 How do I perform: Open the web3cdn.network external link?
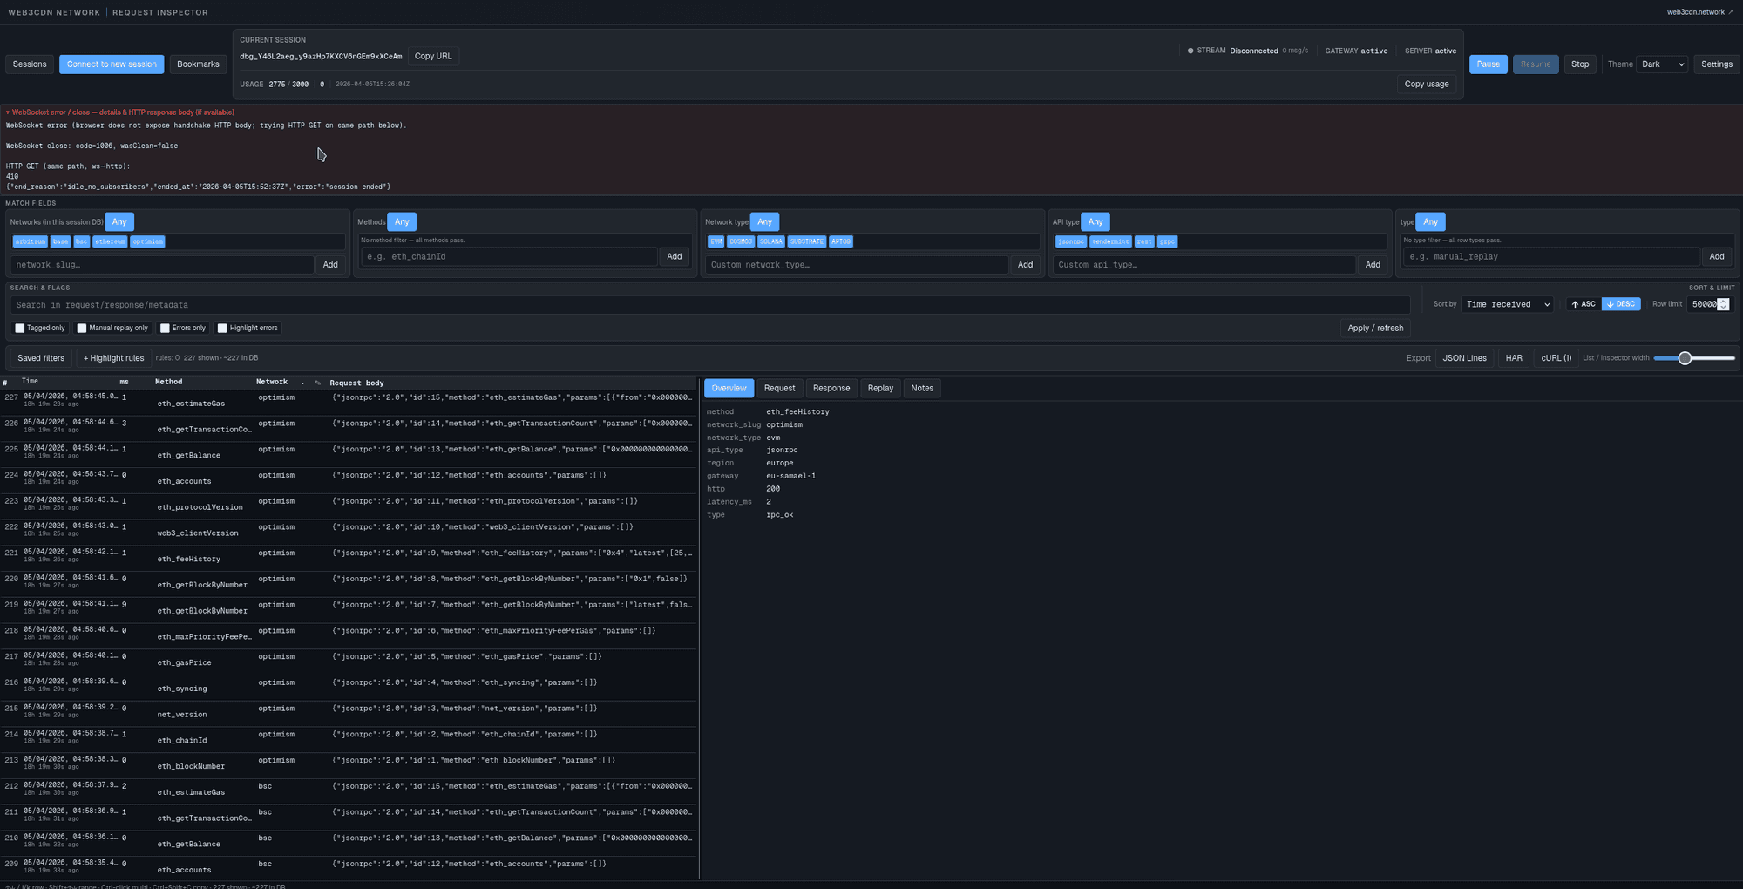pyautogui.click(x=1699, y=12)
